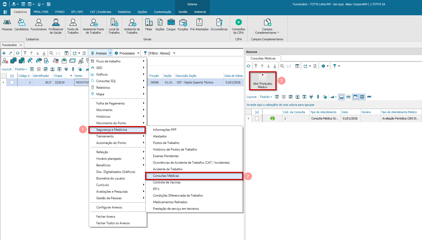The width and height of the screenshot is (422, 240).
Task: Choose Segurança e Medicina menu item
Action: [x=117, y=130]
